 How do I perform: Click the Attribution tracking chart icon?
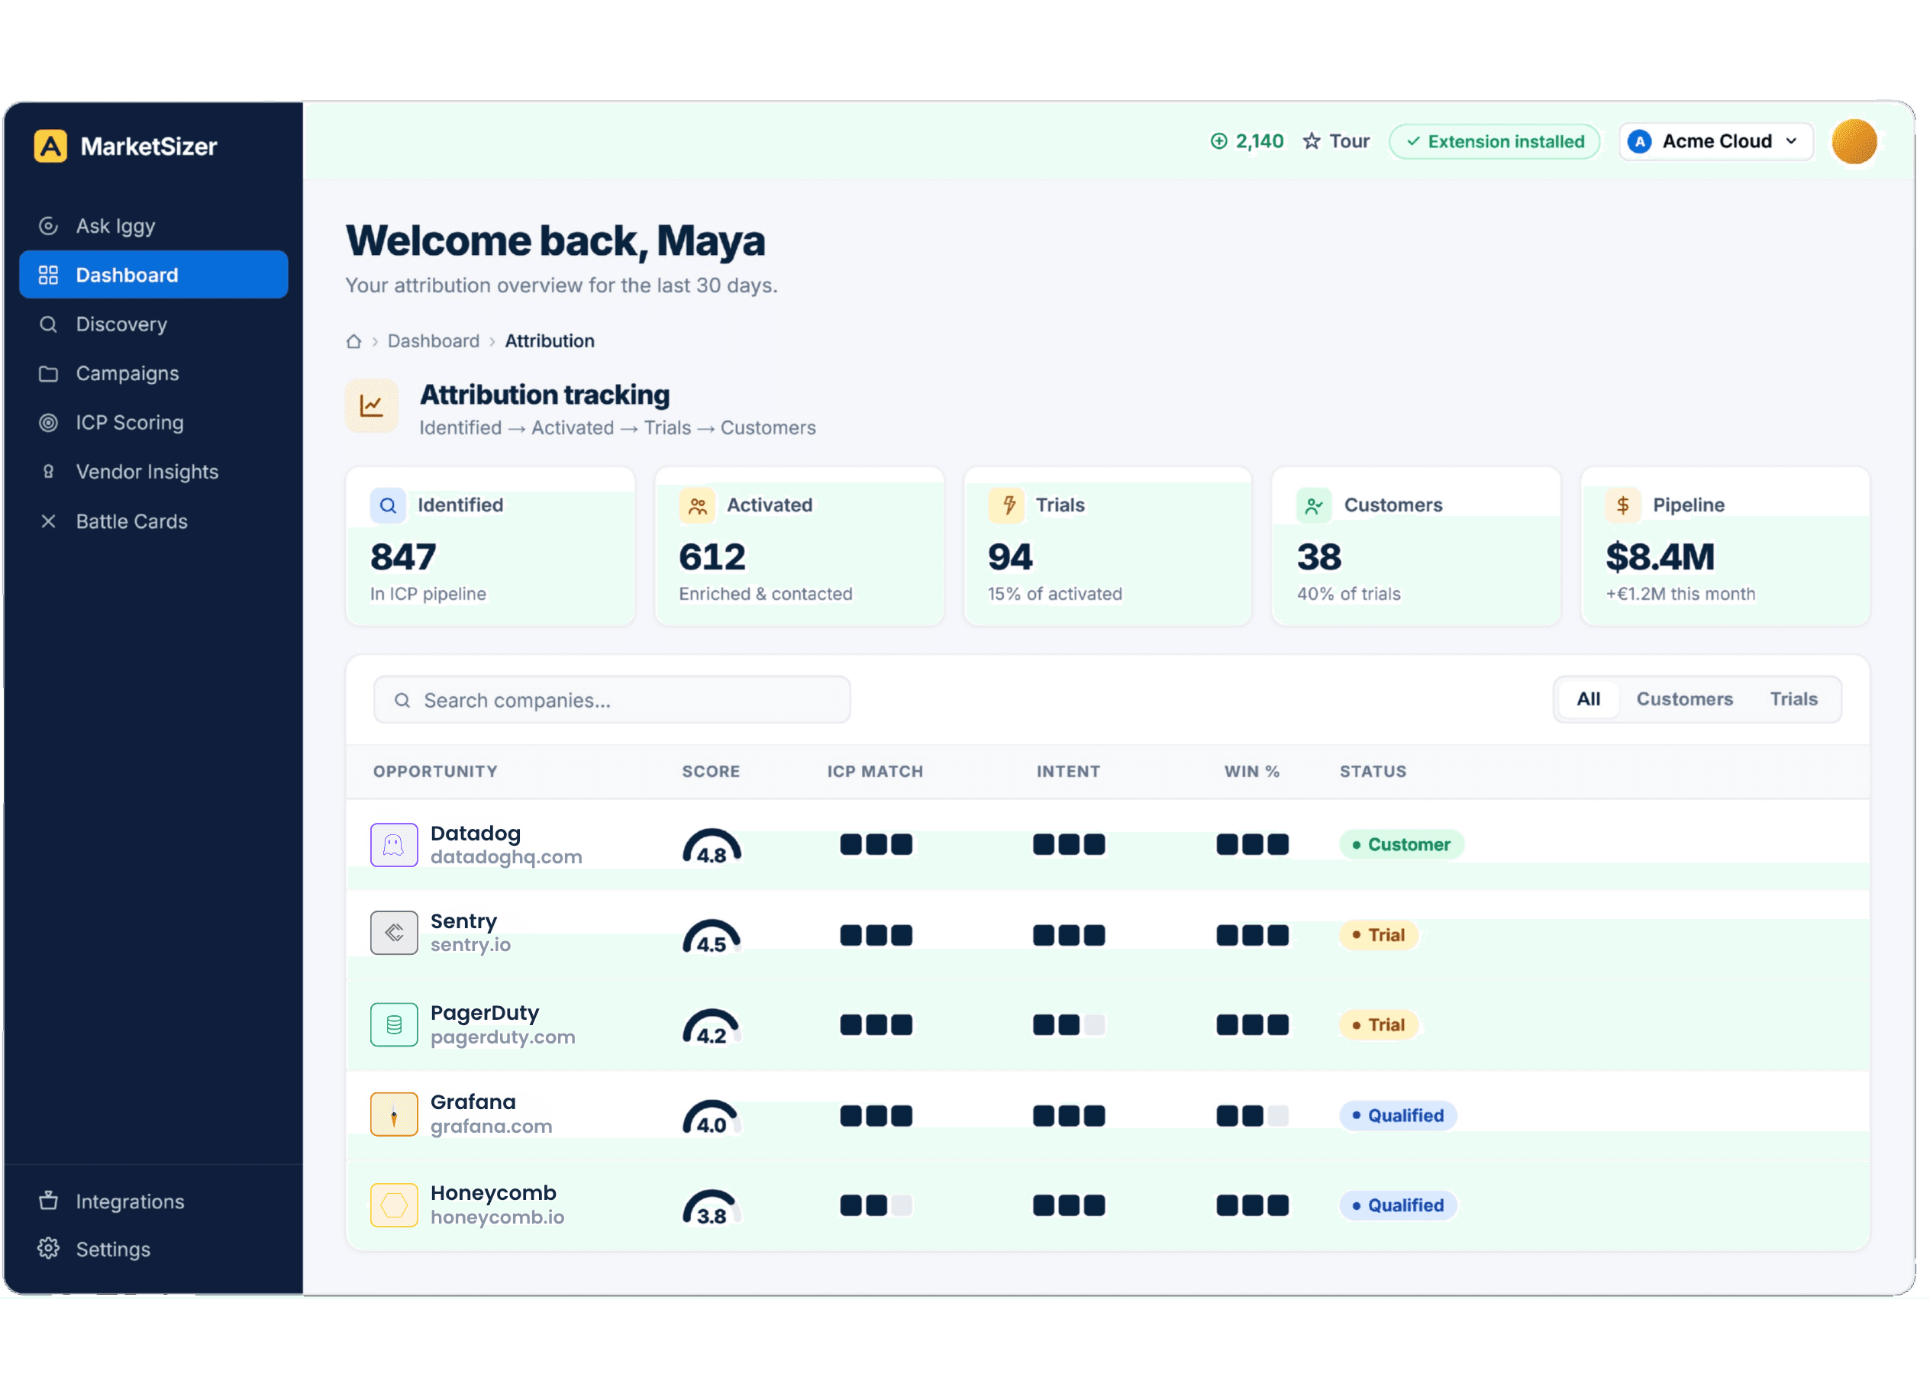click(x=372, y=406)
